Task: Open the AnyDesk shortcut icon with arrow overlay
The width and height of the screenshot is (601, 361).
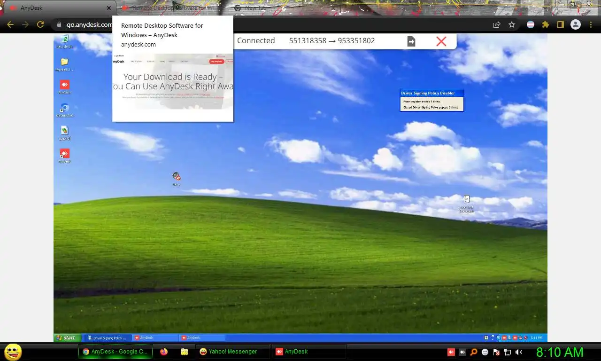Action: click(x=64, y=156)
